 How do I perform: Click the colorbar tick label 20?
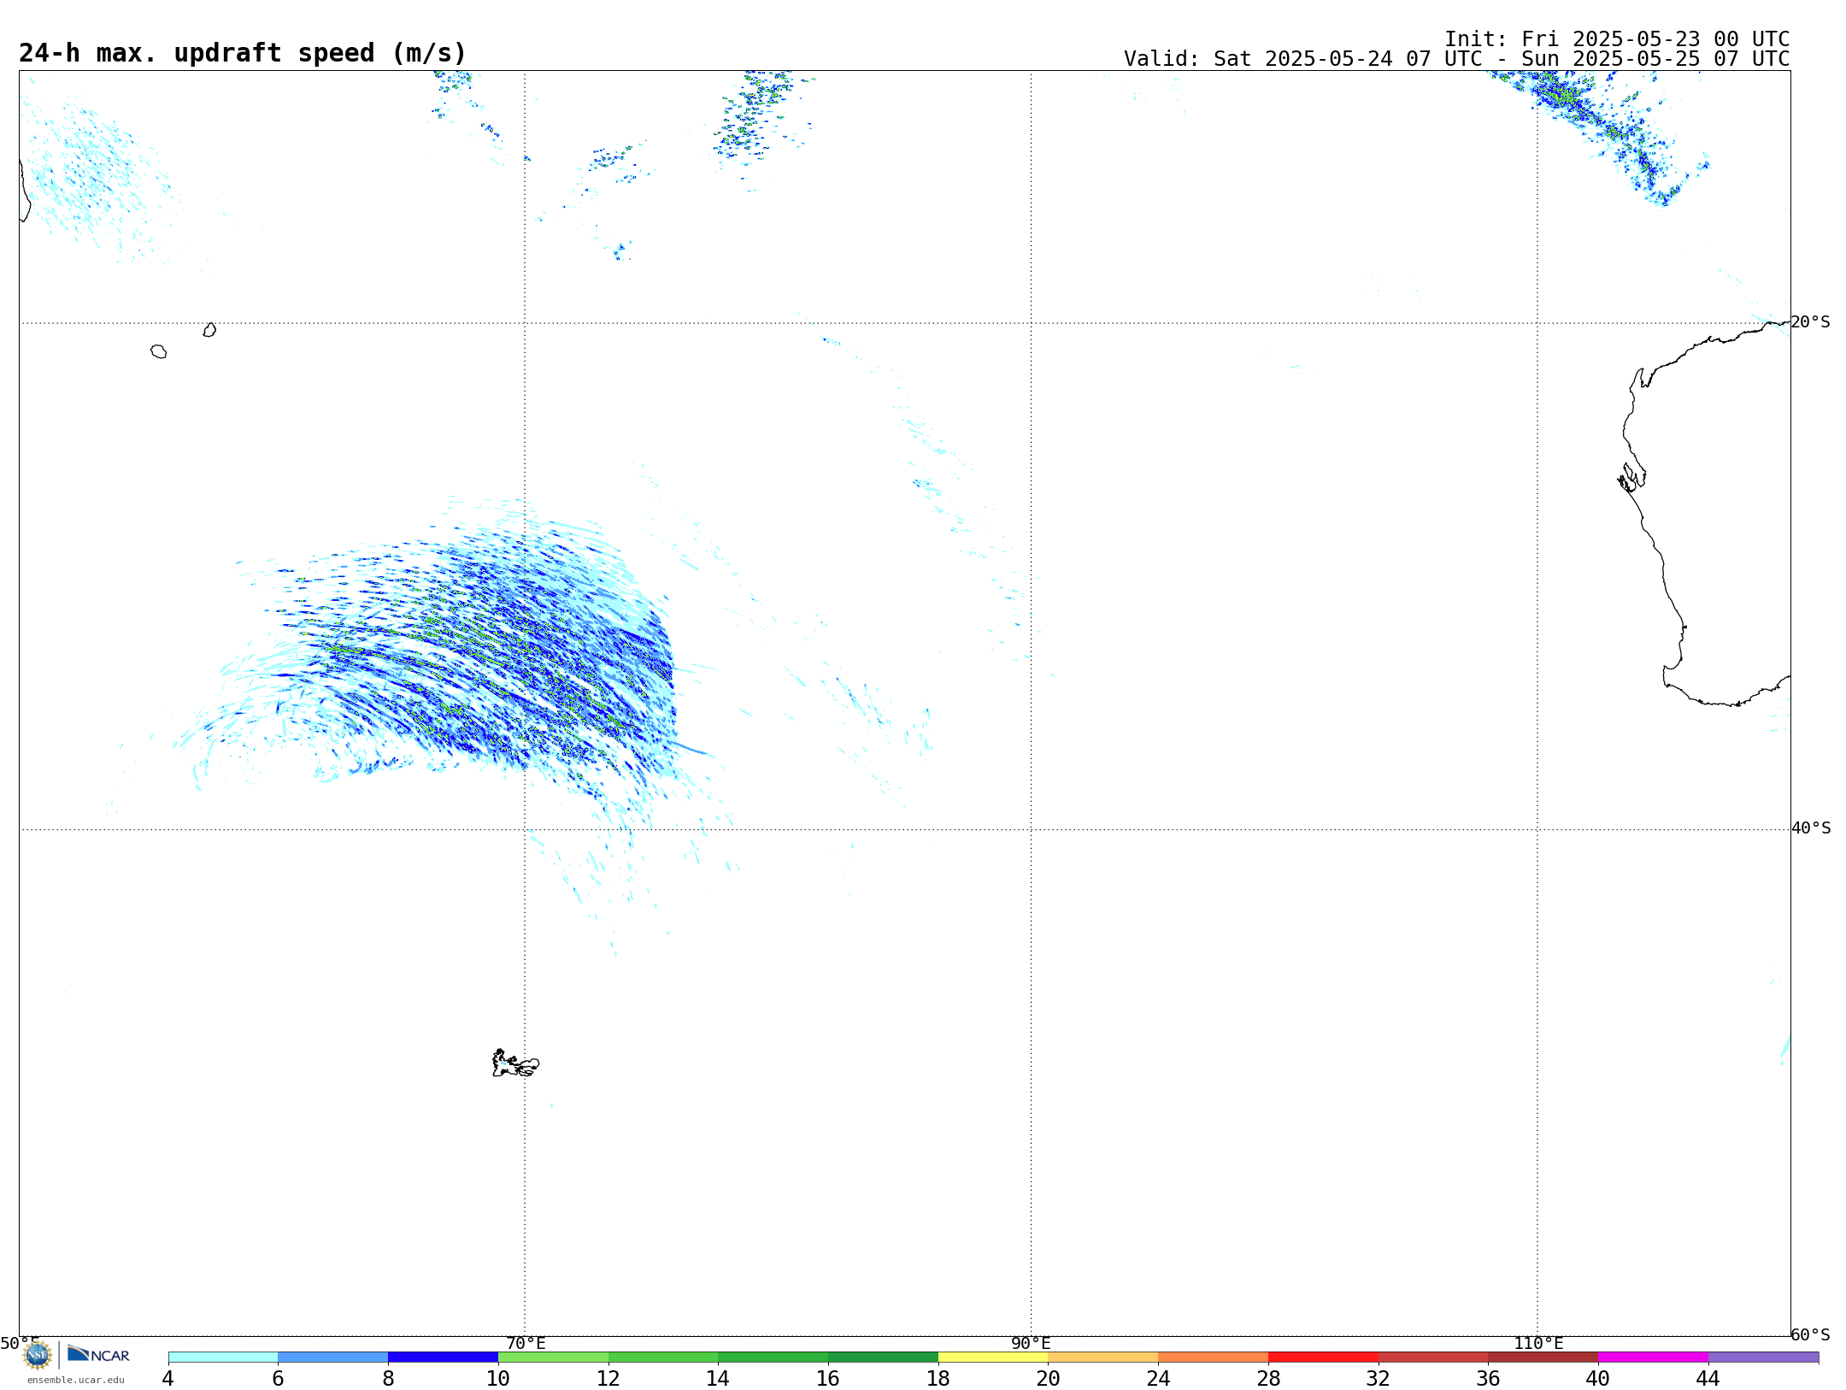(1048, 1378)
